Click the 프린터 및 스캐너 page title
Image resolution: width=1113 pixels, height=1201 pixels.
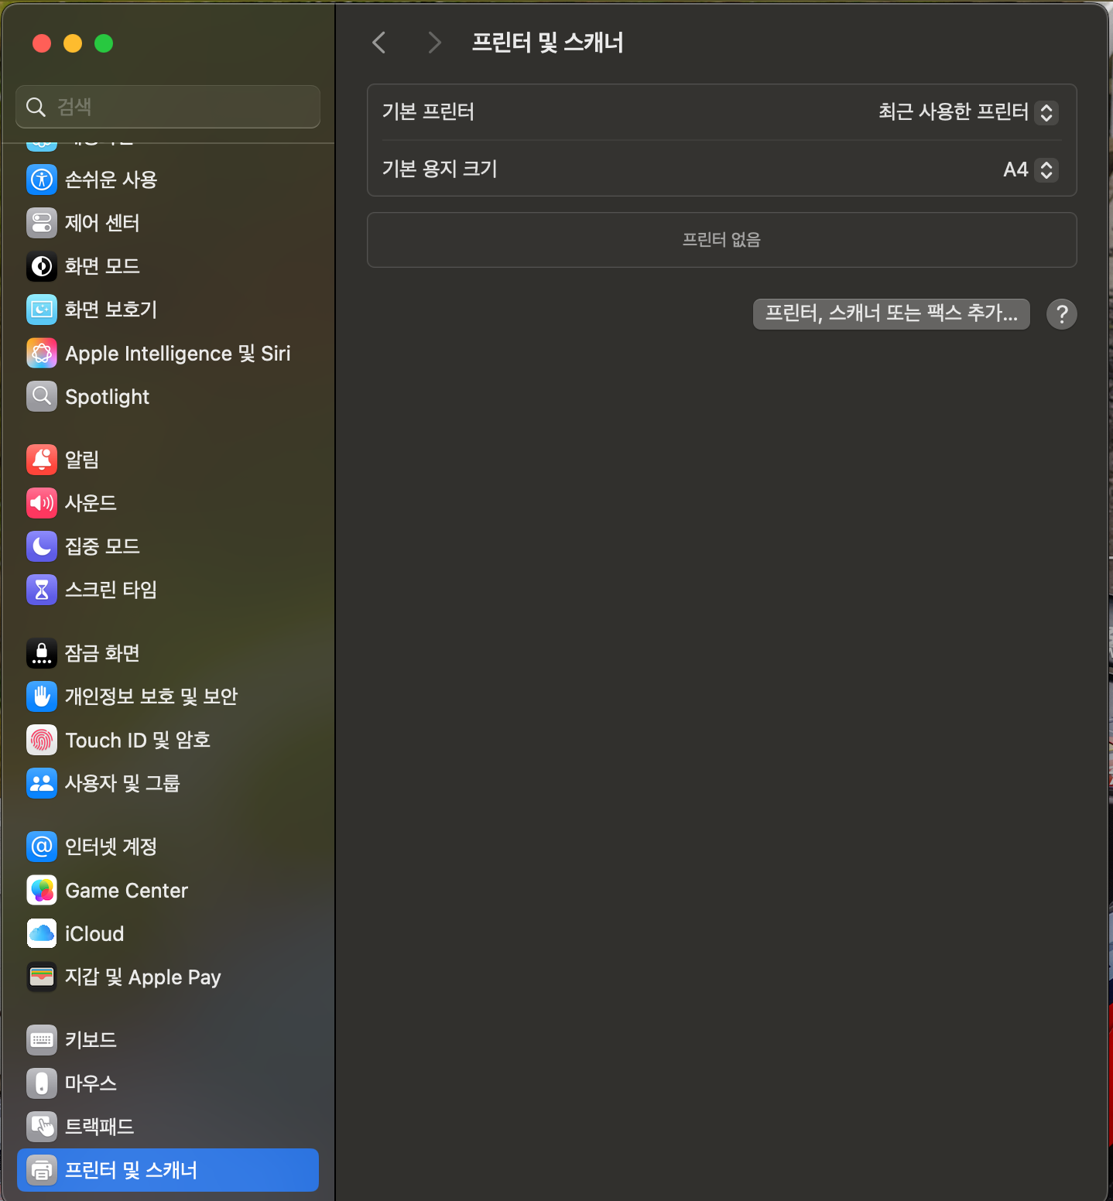click(x=548, y=43)
